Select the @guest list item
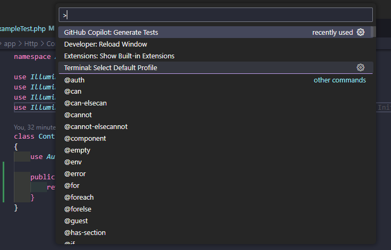 pos(76,221)
